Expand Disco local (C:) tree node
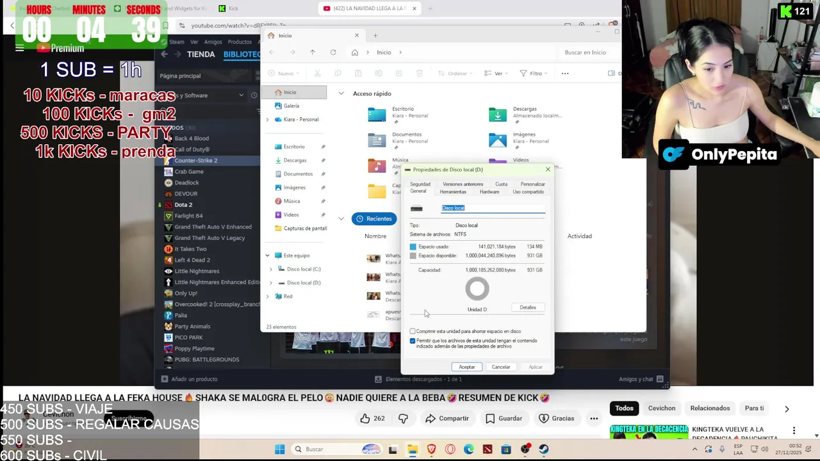Viewport: 820px width, 461px height. click(271, 269)
